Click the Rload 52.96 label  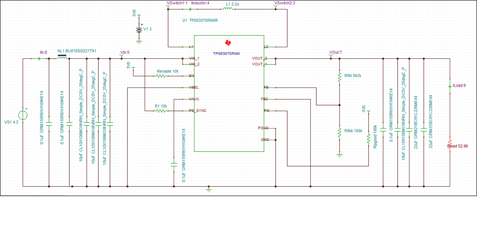[457, 146]
